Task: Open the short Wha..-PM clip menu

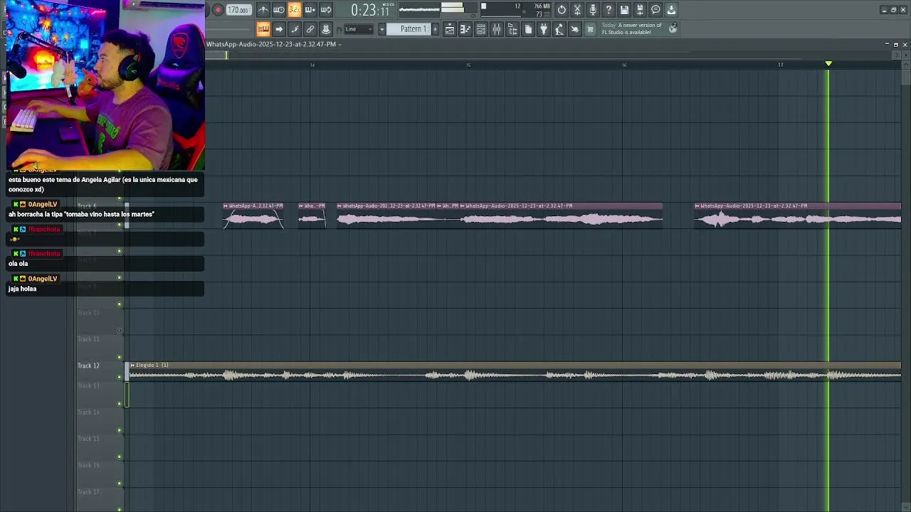Action: (302, 206)
